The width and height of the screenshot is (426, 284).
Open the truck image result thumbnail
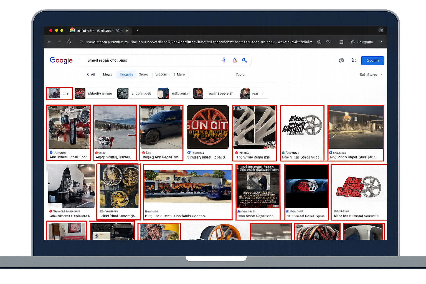161,127
